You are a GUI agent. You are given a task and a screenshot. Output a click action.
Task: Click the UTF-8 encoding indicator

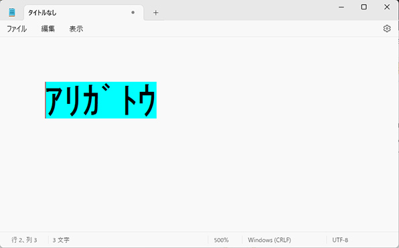(340, 240)
